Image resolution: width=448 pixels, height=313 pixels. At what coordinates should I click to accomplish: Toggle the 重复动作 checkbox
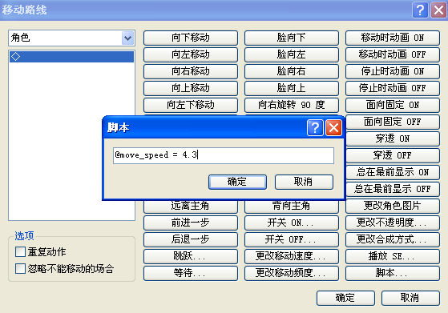[20, 252]
